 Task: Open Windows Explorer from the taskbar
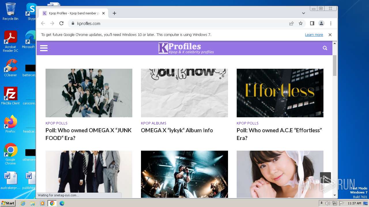point(33,203)
